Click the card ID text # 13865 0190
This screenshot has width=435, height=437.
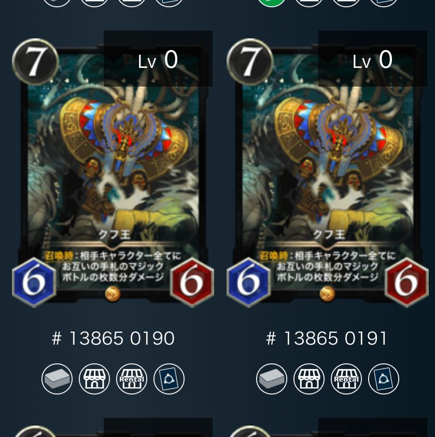113,339
